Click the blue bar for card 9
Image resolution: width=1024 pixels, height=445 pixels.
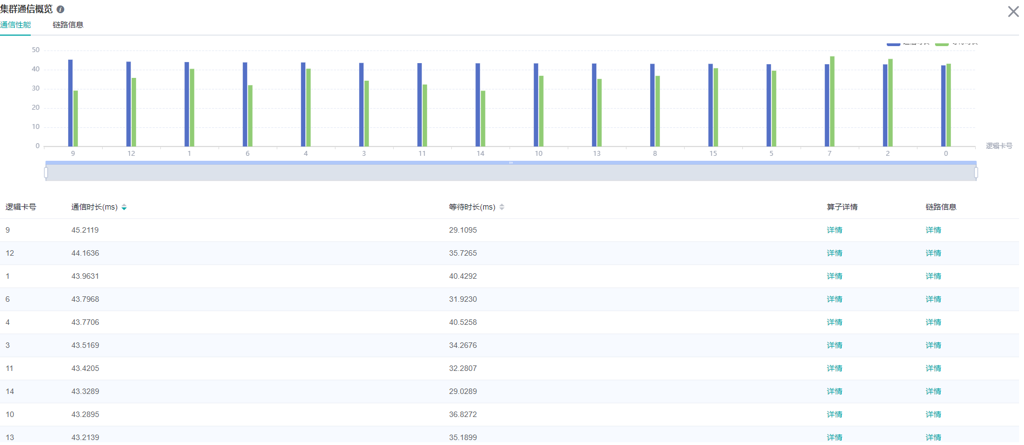click(70, 104)
